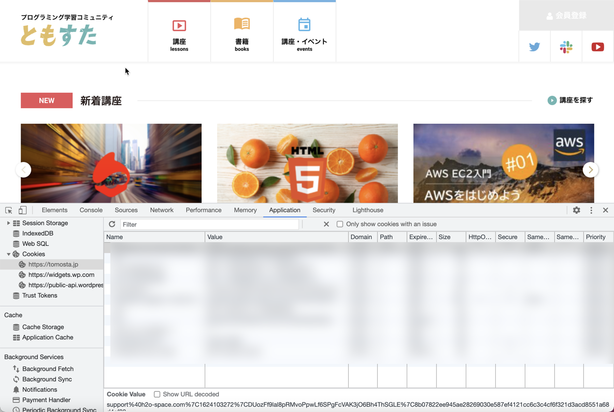Screen dimensions: 614x412
Task: Click the refresh cookies icon
Action: pyautogui.click(x=112, y=224)
